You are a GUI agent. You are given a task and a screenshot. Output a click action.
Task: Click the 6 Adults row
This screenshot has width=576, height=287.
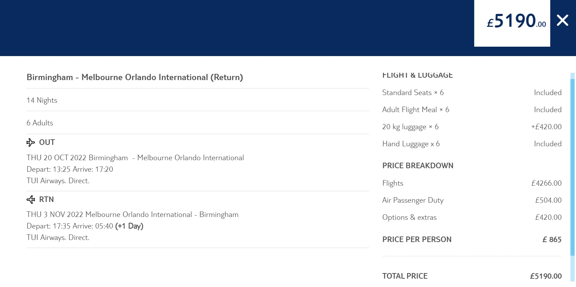pos(40,123)
